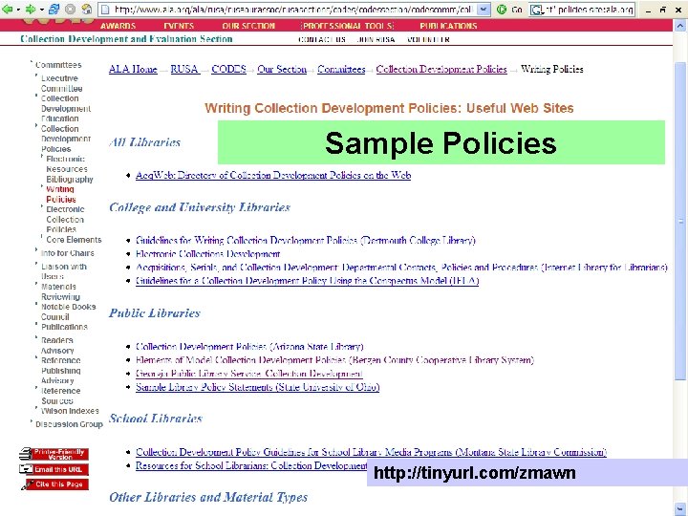Screen dimensions: 688x516
Task: Click the green Go button
Action: point(509,9)
